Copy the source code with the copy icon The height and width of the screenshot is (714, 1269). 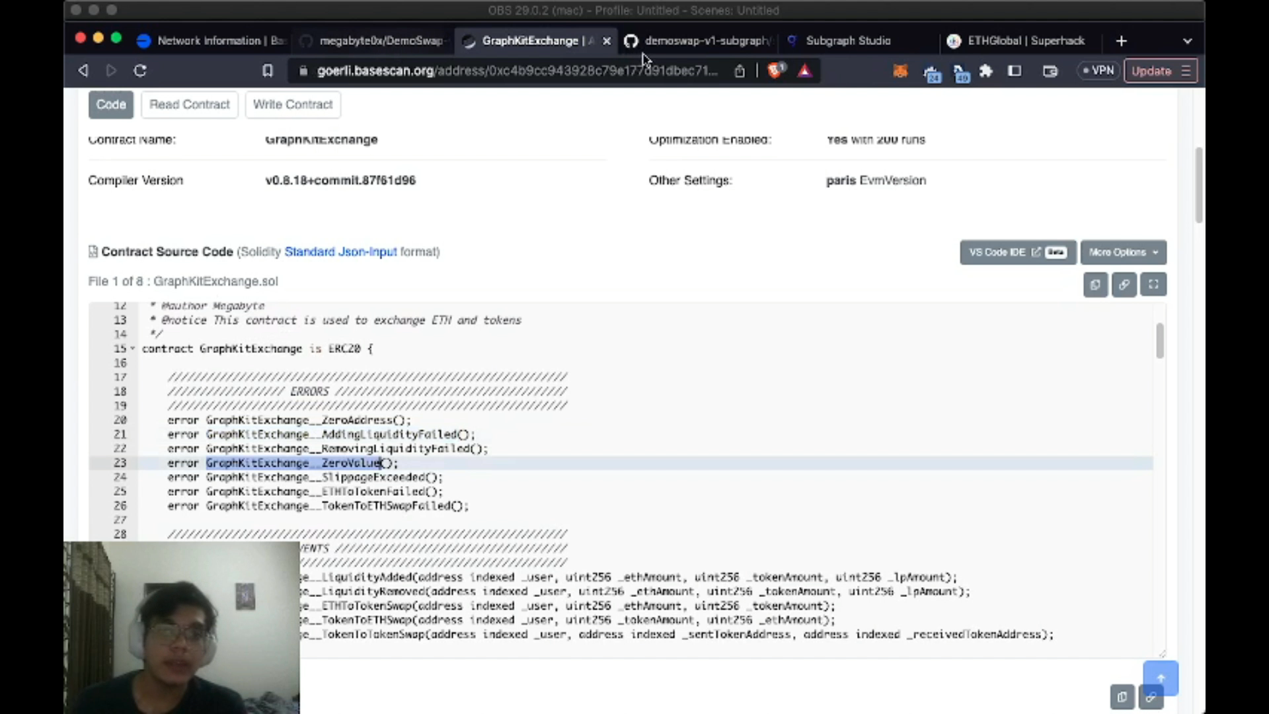click(x=1095, y=285)
